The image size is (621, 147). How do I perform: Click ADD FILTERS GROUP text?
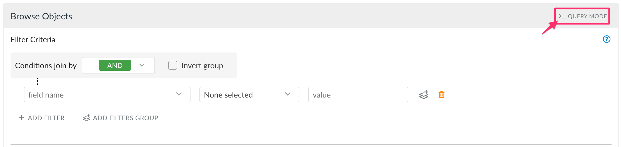tap(126, 118)
